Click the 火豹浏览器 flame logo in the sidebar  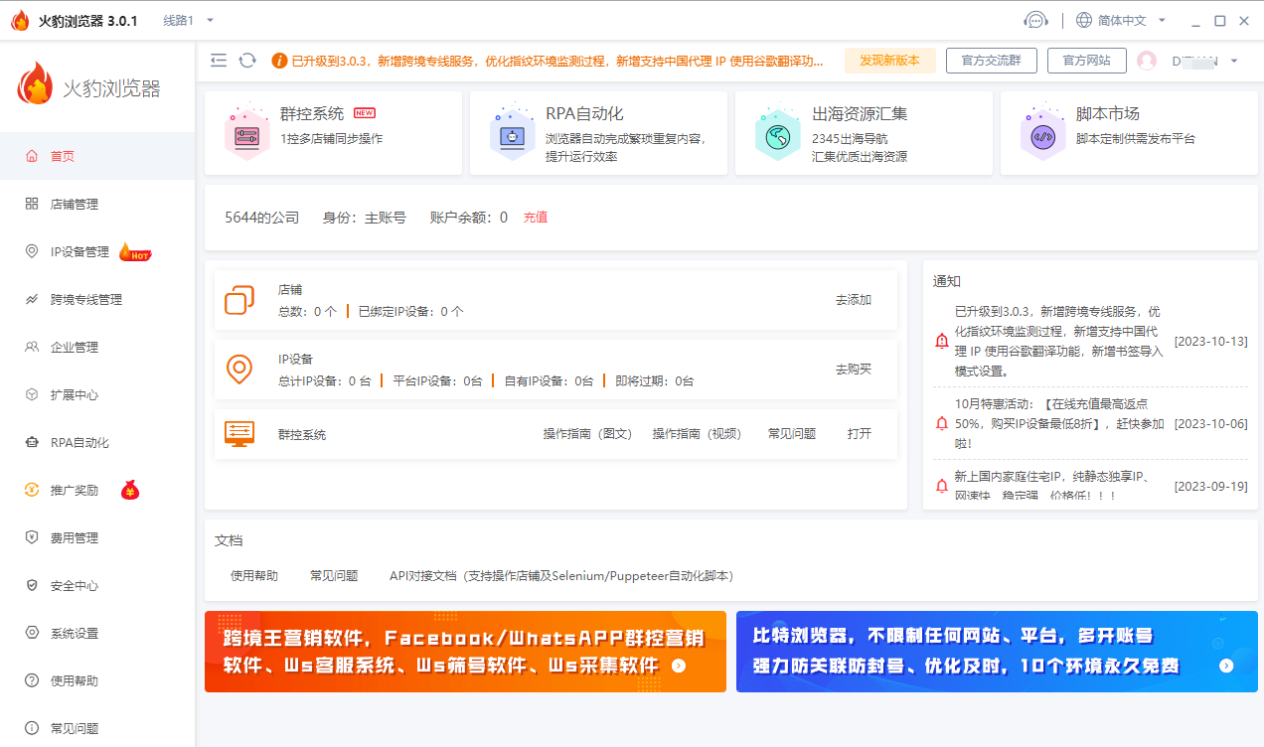tap(35, 84)
